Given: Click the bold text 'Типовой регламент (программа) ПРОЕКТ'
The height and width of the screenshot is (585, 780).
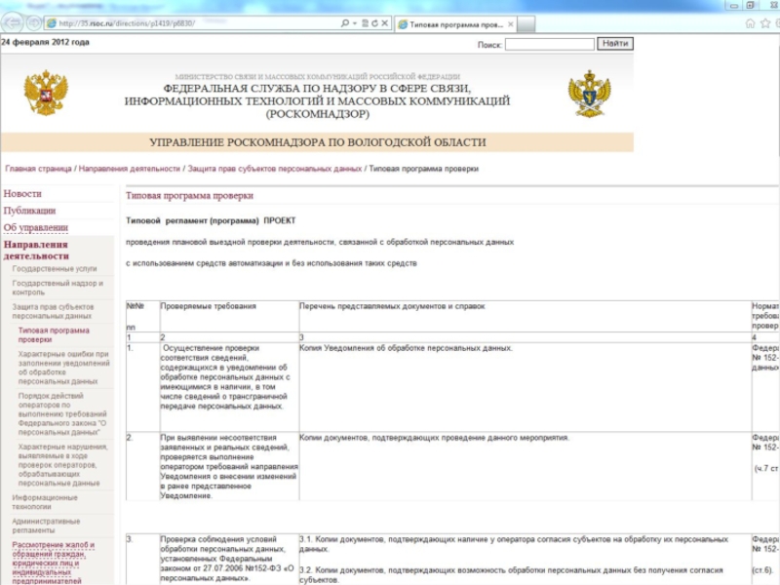Looking at the screenshot, I should (x=211, y=220).
